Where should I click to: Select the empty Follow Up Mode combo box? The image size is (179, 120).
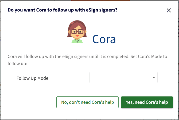[x=123, y=77]
